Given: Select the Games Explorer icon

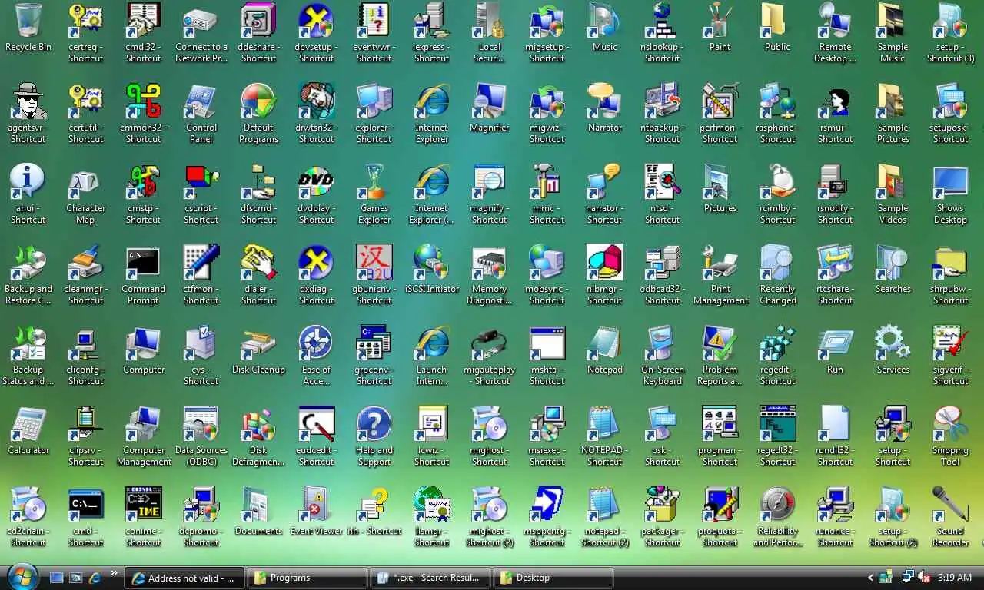Looking at the screenshot, I should click(x=374, y=182).
